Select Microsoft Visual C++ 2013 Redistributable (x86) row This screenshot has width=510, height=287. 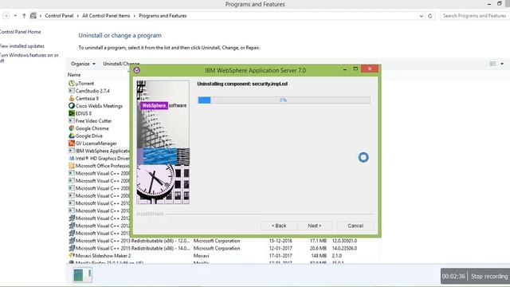point(224,241)
